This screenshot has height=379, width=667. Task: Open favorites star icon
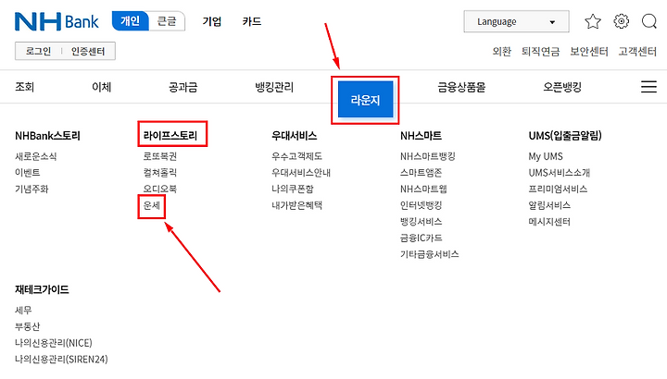click(593, 21)
